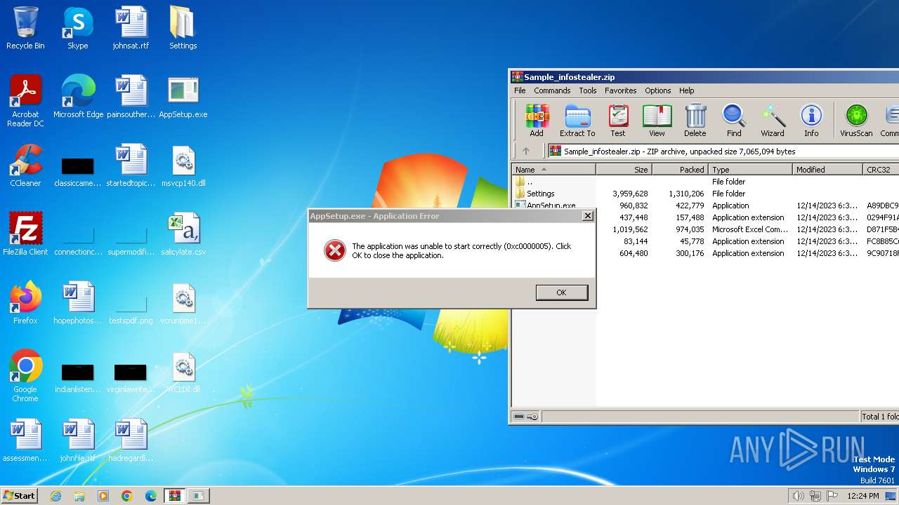Sort the file list by Type column
This screenshot has width=899, height=505.
751,170
